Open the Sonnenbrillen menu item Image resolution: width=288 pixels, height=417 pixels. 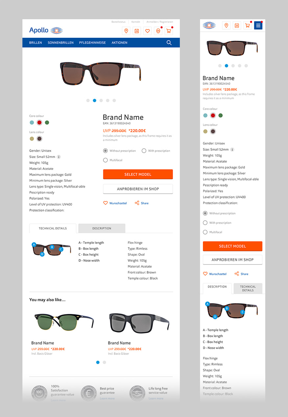tap(60, 43)
